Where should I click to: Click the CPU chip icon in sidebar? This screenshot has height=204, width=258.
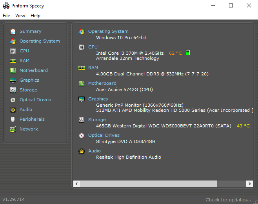[x=13, y=51]
